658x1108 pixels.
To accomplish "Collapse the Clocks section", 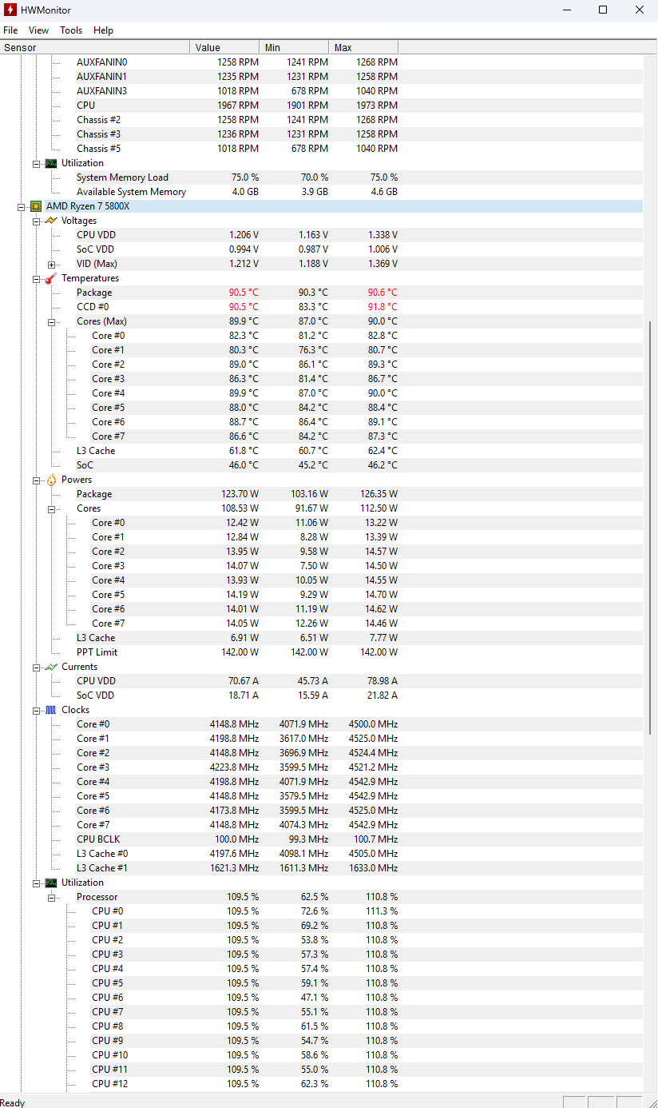I will coord(37,710).
